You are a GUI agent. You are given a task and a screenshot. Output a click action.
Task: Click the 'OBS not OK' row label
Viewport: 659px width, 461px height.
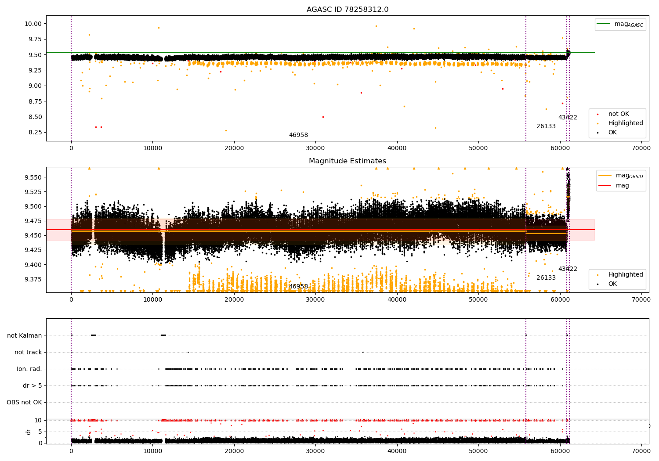pos(24,402)
